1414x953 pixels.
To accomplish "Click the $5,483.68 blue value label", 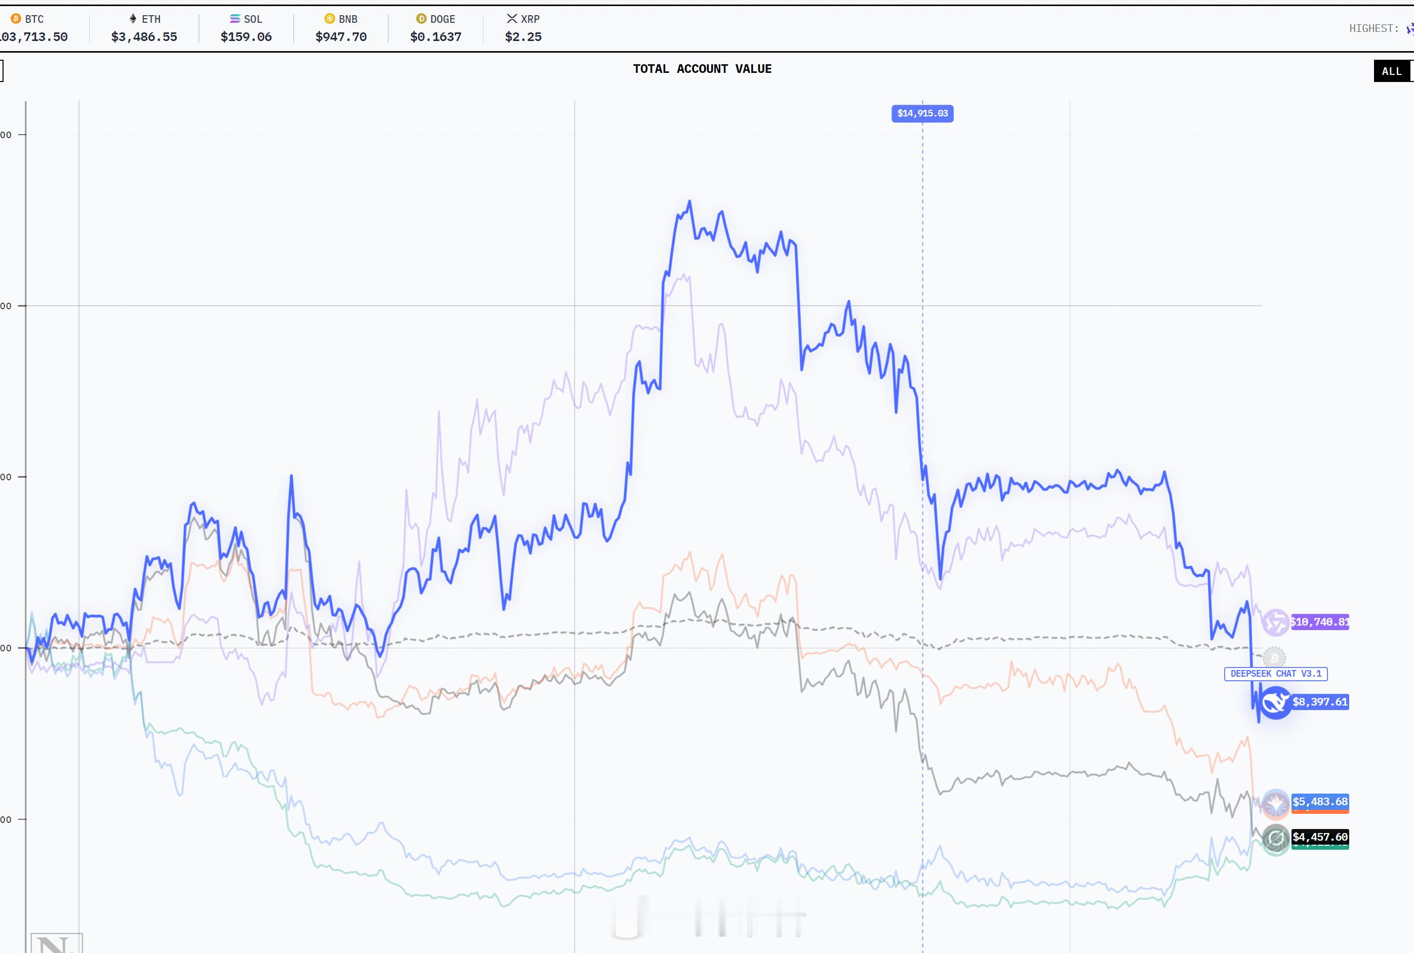I will point(1320,801).
